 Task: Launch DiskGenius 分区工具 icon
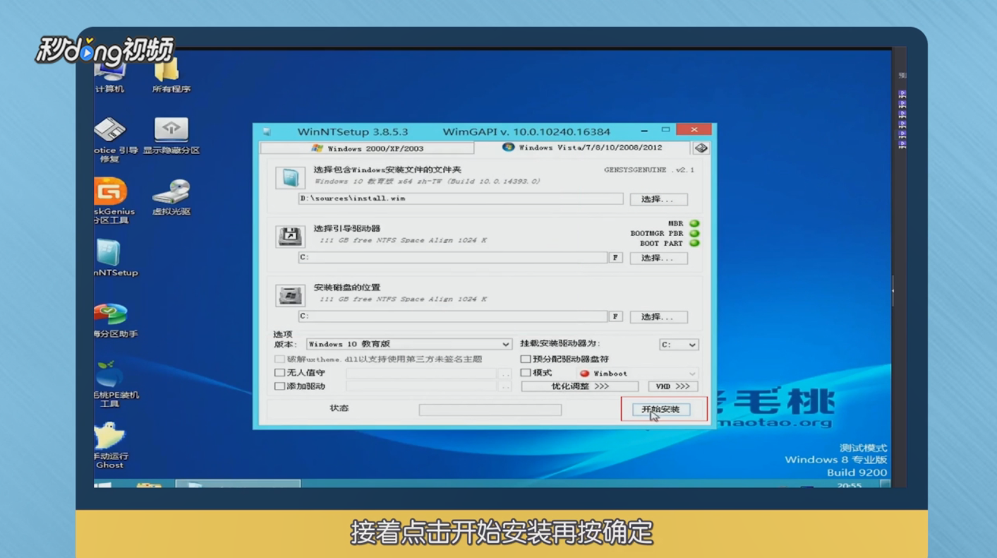pyautogui.click(x=112, y=200)
